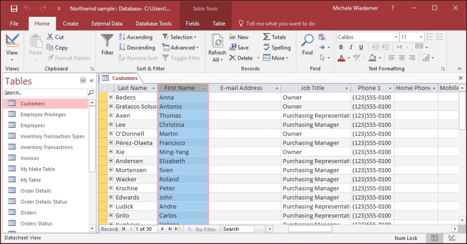Sort Ascending using the A-Z icon
Viewport: 467px width, 244px height.
[122, 37]
